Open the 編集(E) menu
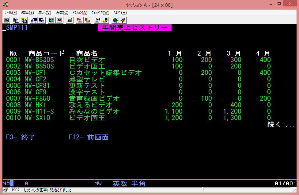Image resolution: width=299 pixels, height=195 pixels. coord(28,13)
